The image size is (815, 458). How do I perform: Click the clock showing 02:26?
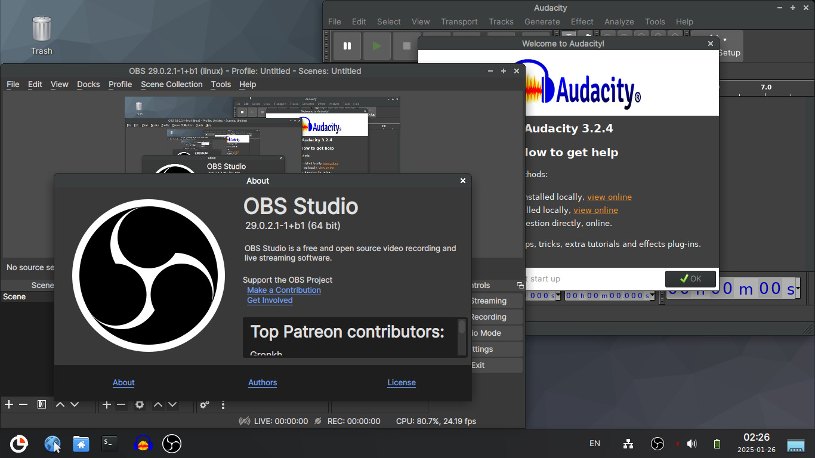(757, 438)
